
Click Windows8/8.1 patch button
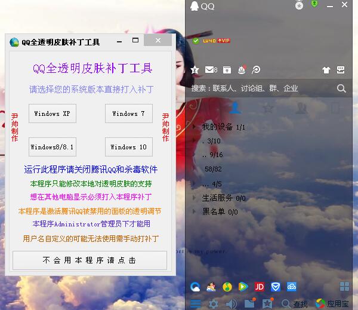(53, 147)
